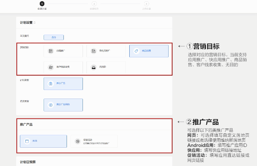Choose the 无目的 goal icon

point(93,67)
